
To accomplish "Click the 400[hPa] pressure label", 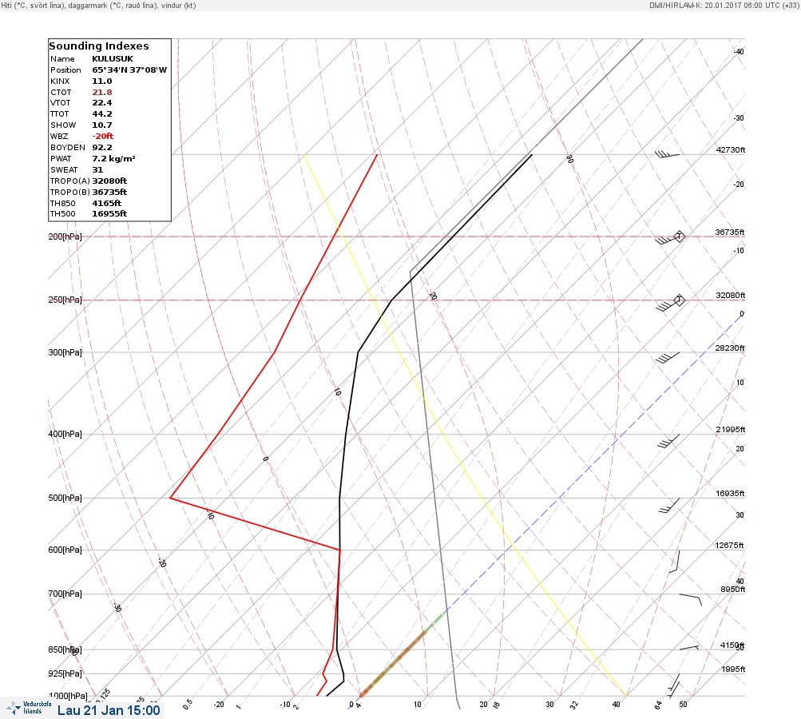I will (x=65, y=434).
